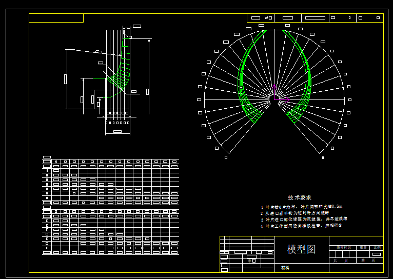Image resolution: width=393 pixels, height=279 pixels.
Task: Select the 共 页 cell
Action: coord(340,261)
